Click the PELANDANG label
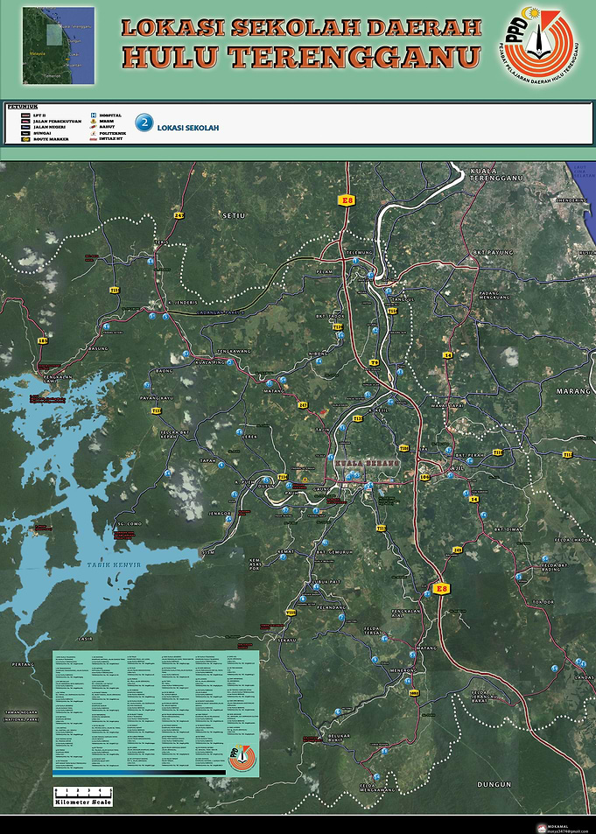 (x=332, y=606)
